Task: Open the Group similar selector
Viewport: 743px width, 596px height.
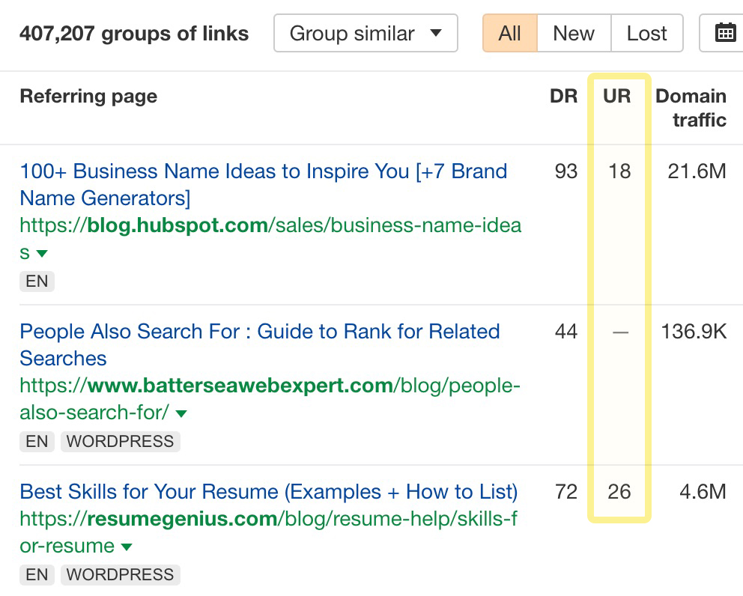Action: [366, 33]
